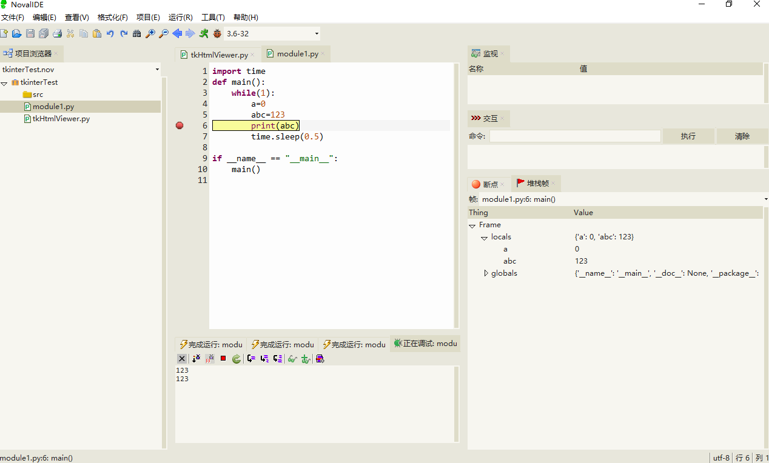The width and height of the screenshot is (769, 463).
Task: Select the 正在调试 output tab
Action: coord(425,344)
